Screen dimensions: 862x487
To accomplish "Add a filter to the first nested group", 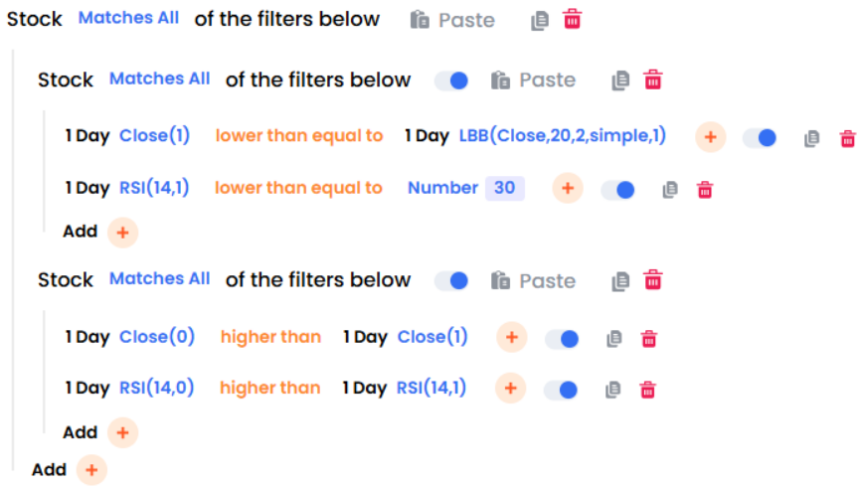I will 122,233.
